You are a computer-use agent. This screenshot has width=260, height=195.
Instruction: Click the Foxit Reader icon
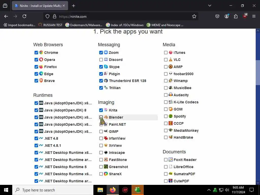tap(171, 159)
